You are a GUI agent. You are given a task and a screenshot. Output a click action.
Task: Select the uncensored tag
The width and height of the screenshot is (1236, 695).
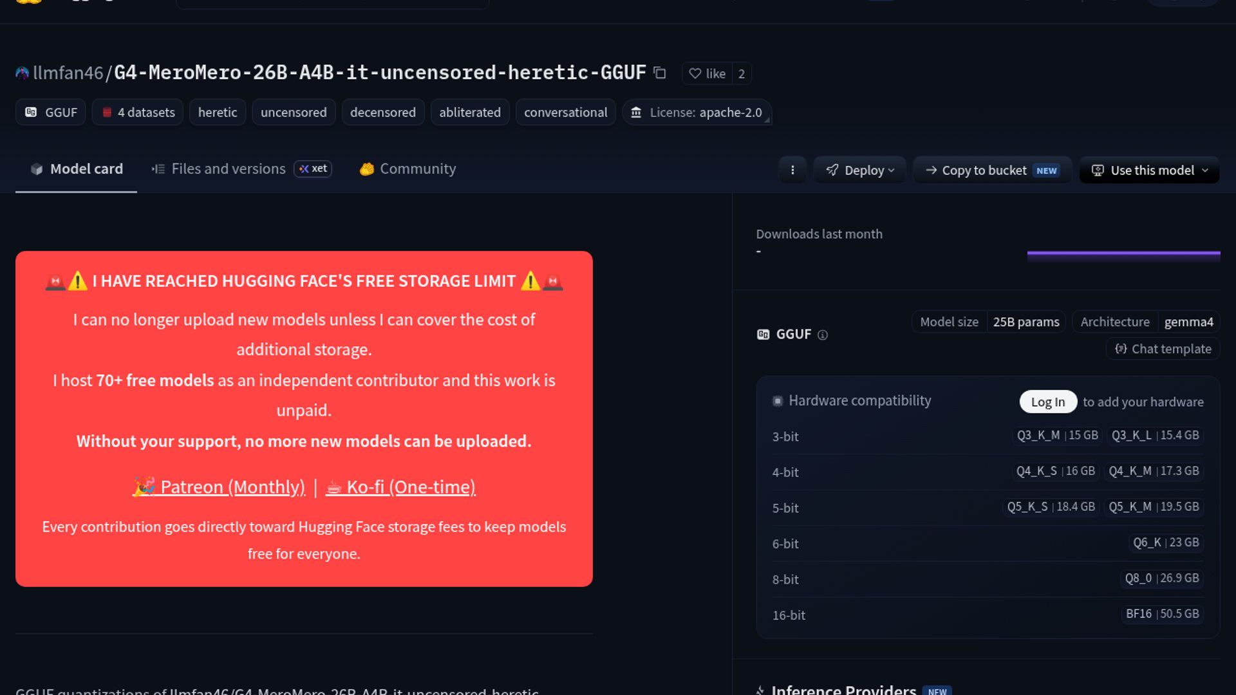[294, 112]
